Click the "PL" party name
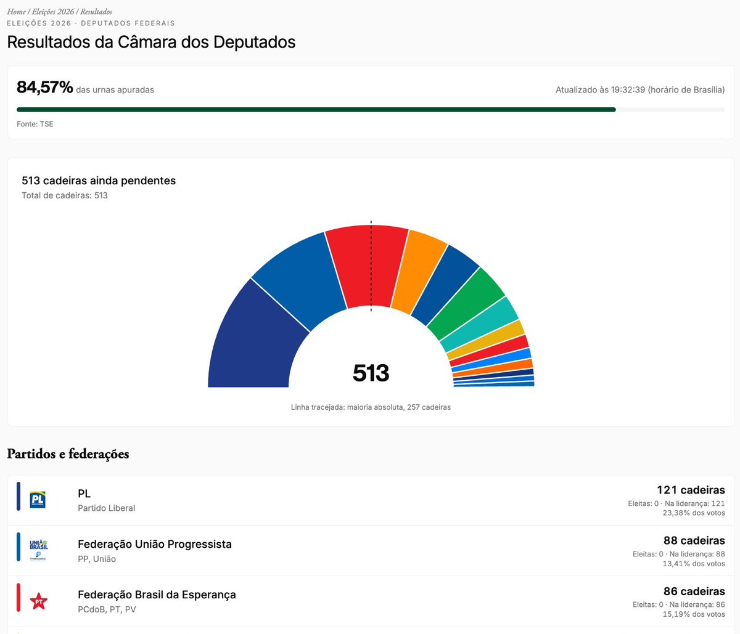740x634 pixels. click(x=84, y=494)
